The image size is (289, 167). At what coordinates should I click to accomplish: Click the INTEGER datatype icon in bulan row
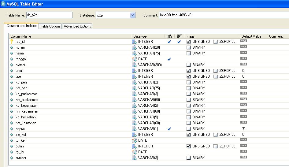tap(134, 146)
